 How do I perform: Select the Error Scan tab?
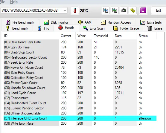(94, 28)
